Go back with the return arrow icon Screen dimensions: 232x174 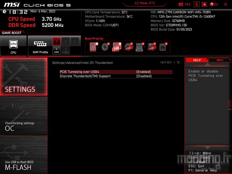pos(178,62)
